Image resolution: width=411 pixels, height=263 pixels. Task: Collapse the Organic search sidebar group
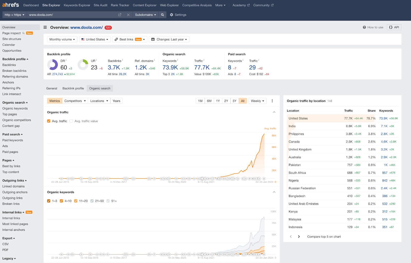15,103
